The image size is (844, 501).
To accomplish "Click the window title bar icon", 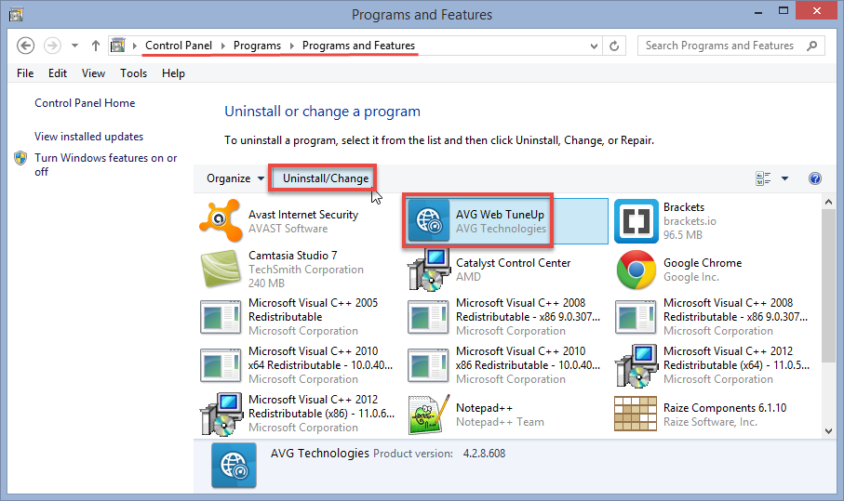I will tap(16, 14).
